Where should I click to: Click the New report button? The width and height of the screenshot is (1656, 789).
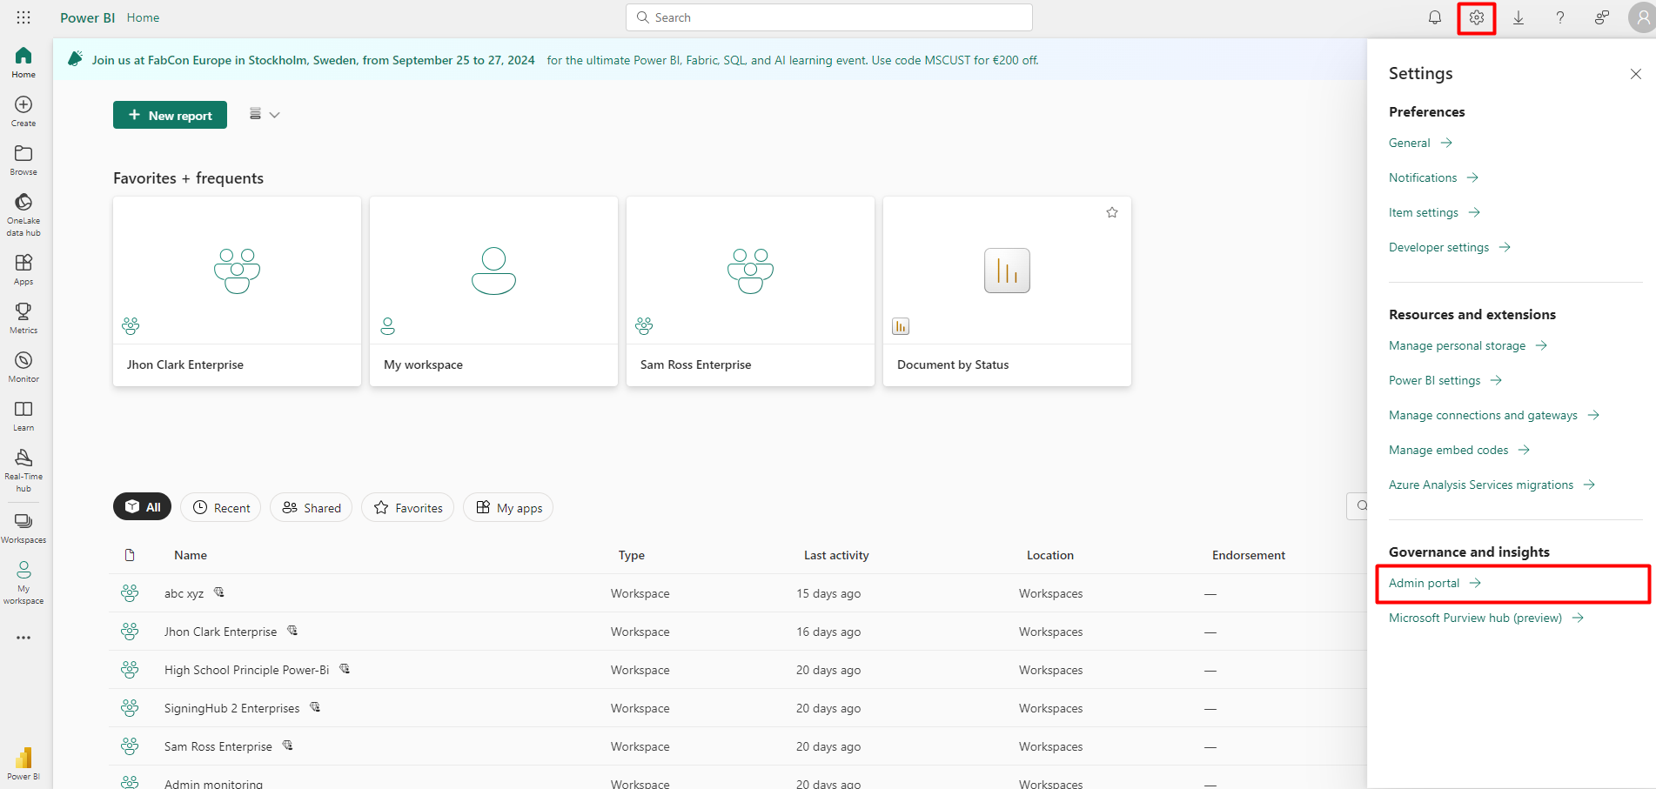click(x=170, y=115)
